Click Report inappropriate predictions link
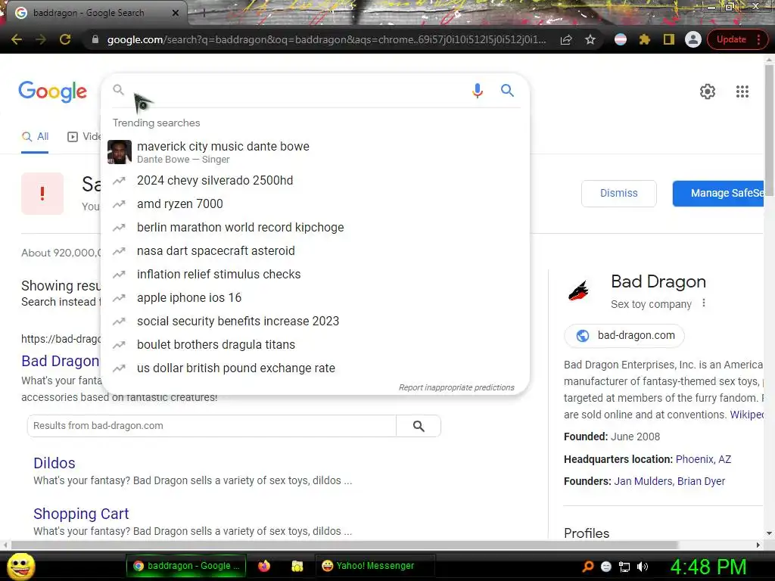Viewport: 775px width, 581px height. [x=456, y=387]
